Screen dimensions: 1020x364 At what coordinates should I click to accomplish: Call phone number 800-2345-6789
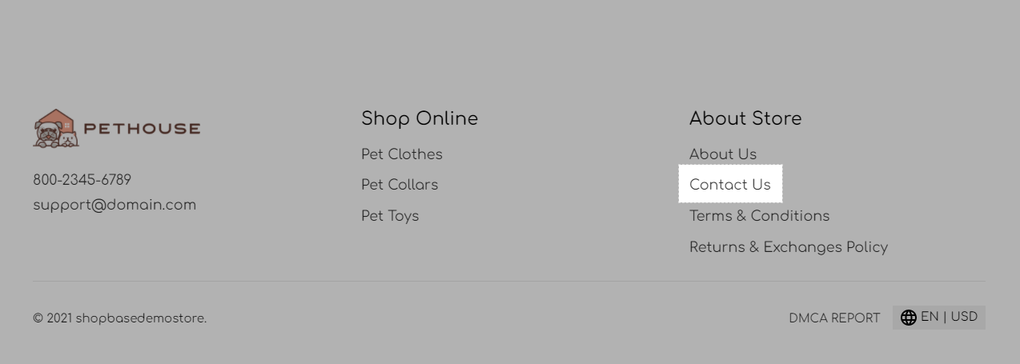coord(82,180)
